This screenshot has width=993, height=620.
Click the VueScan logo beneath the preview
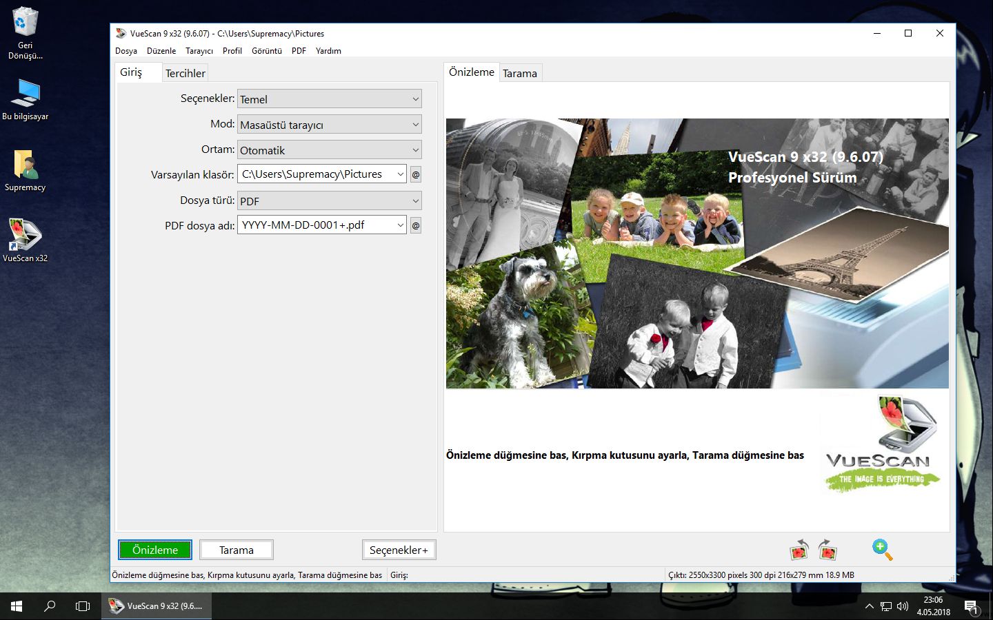coord(883,444)
